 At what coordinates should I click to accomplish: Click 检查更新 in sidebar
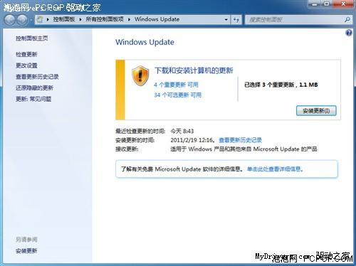pos(26,54)
